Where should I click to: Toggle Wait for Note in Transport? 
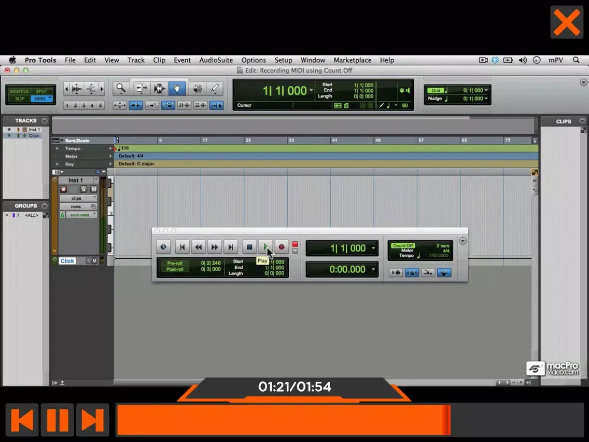coord(396,272)
